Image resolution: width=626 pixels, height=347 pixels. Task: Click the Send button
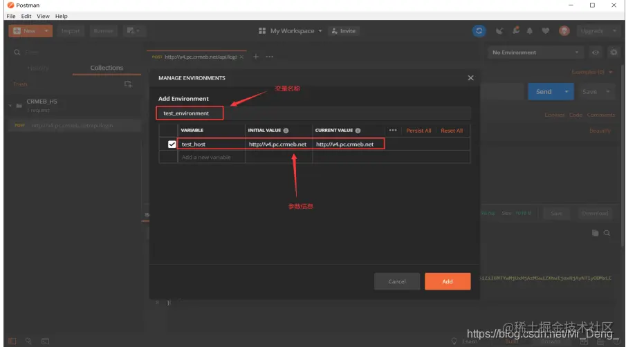click(x=544, y=91)
